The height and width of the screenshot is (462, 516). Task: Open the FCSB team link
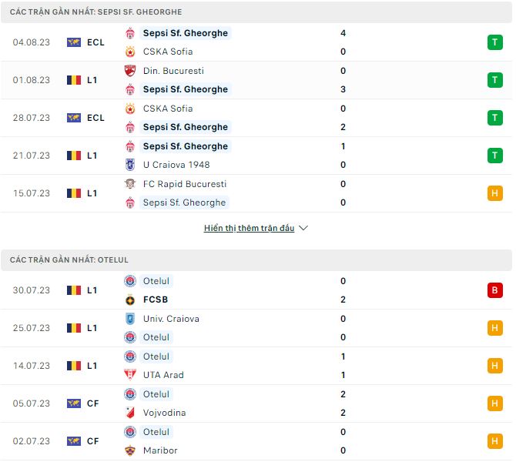[156, 300]
